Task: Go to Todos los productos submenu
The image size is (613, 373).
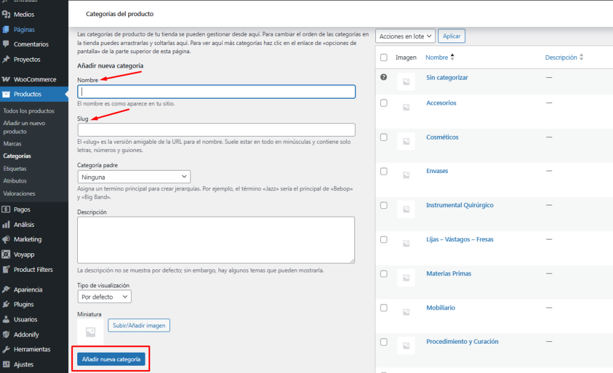Action: tap(29, 111)
